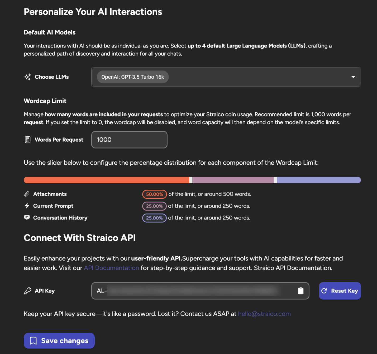
Task: Click the key icon beside API Key
Action: [x=28, y=291]
